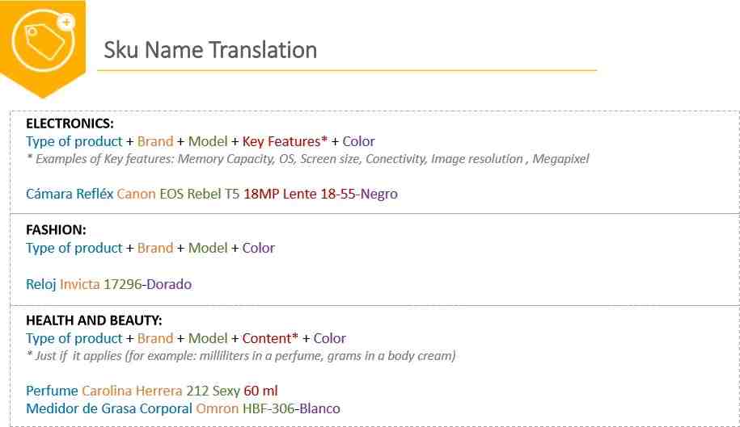Click 'Color' in the Fashion formula
Viewport: 740px width, 427px height.
(259, 248)
